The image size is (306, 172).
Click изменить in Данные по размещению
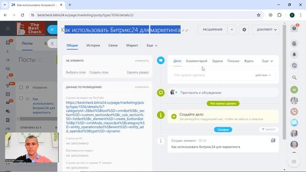point(142,87)
